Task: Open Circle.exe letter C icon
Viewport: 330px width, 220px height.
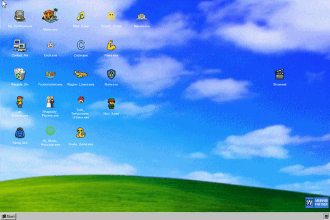Action: [81, 45]
